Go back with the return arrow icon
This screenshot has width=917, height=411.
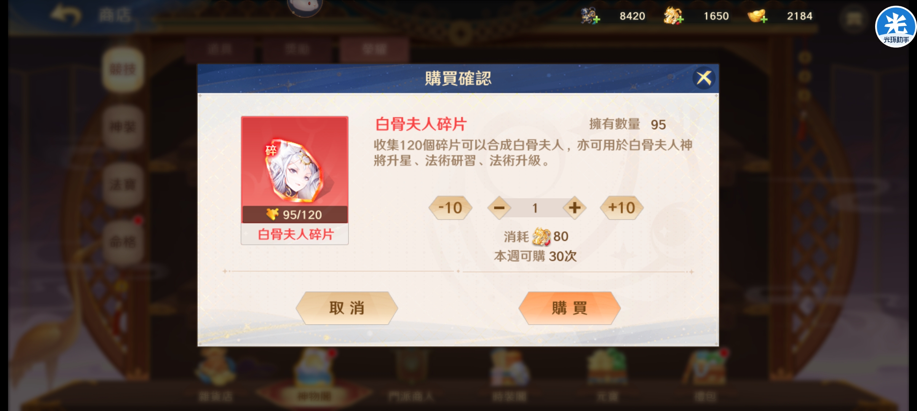(65, 15)
